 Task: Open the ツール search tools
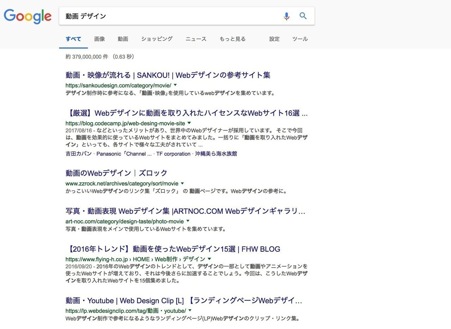tap(300, 39)
